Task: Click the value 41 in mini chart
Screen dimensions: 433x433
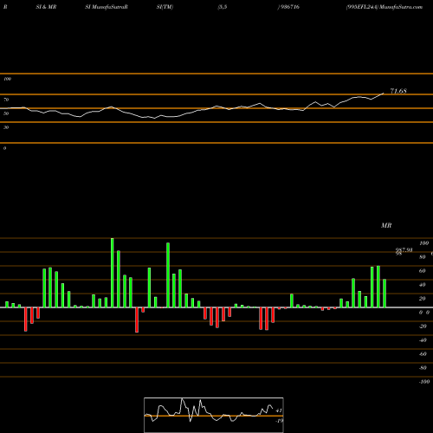Action: coord(279,410)
